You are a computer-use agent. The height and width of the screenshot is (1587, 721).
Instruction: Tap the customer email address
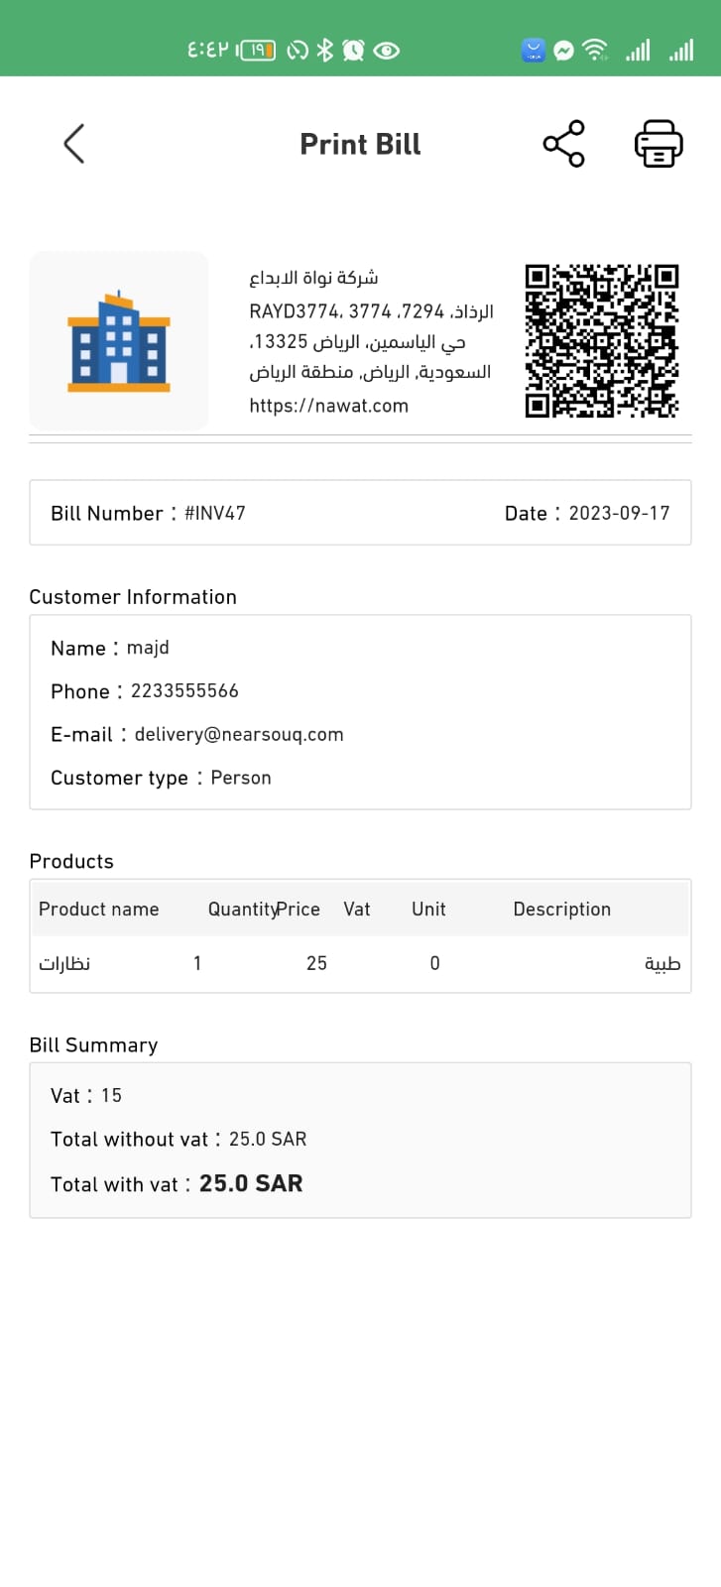(x=239, y=735)
